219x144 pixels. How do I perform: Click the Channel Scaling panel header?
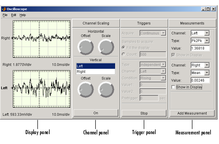click(x=96, y=23)
